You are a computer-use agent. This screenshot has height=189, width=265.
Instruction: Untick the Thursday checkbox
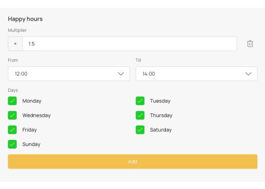140,115
